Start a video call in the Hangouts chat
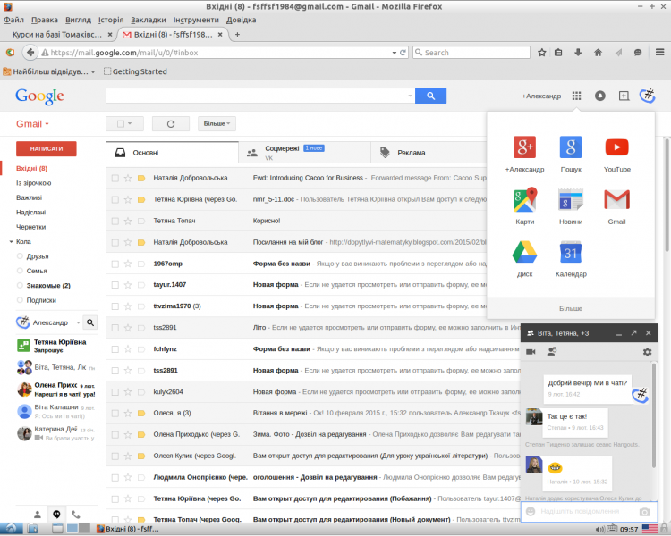 point(531,352)
